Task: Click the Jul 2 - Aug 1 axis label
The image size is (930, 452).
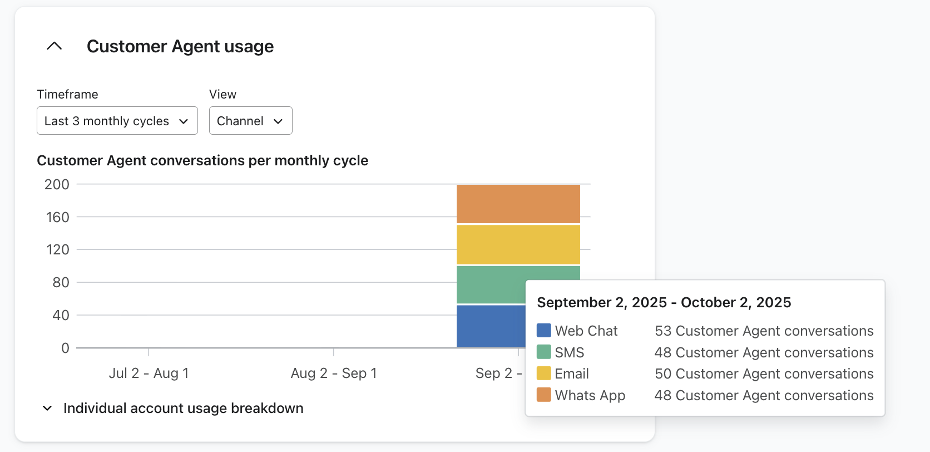Action: 149,373
